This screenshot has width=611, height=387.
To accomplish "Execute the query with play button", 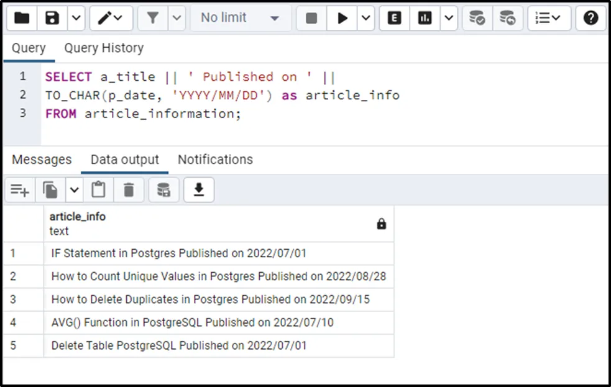I will pyautogui.click(x=342, y=18).
